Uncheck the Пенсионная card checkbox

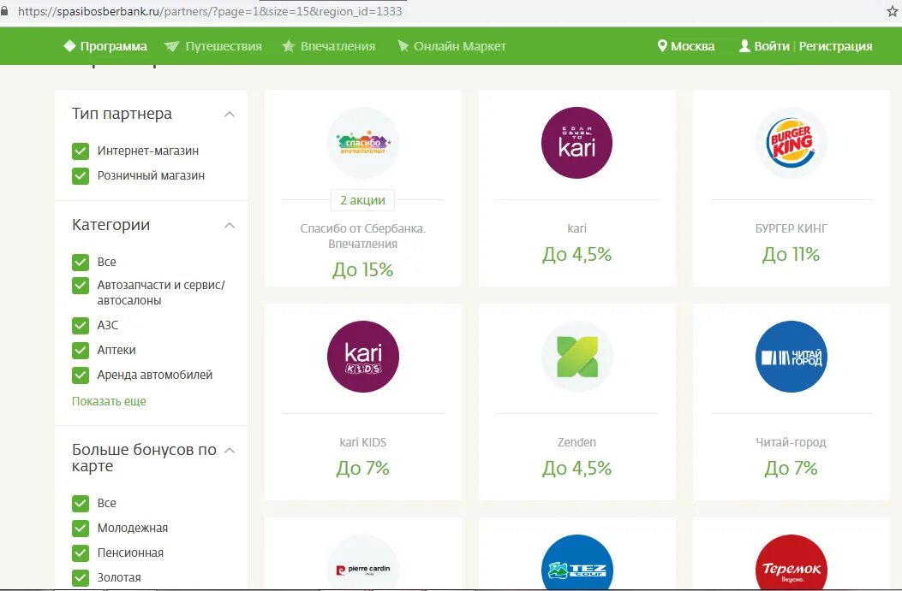coord(81,553)
